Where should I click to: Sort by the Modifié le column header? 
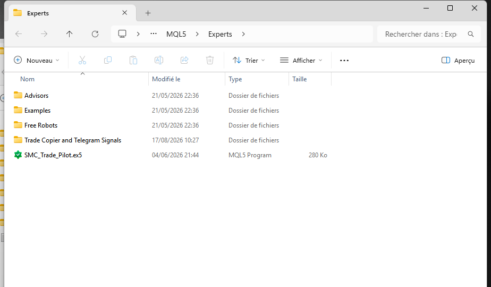click(x=166, y=79)
